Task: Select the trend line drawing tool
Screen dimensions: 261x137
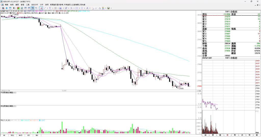Action: pyautogui.click(x=45, y=8)
